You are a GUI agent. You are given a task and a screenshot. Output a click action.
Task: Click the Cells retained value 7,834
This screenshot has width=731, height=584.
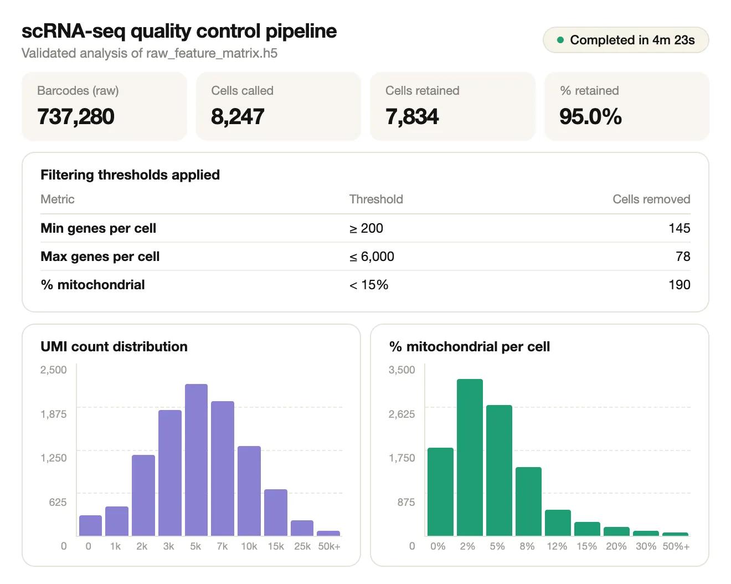412,116
